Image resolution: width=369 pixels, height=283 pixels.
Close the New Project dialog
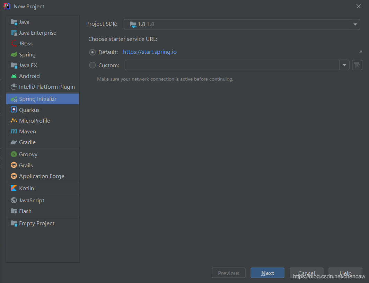(359, 6)
